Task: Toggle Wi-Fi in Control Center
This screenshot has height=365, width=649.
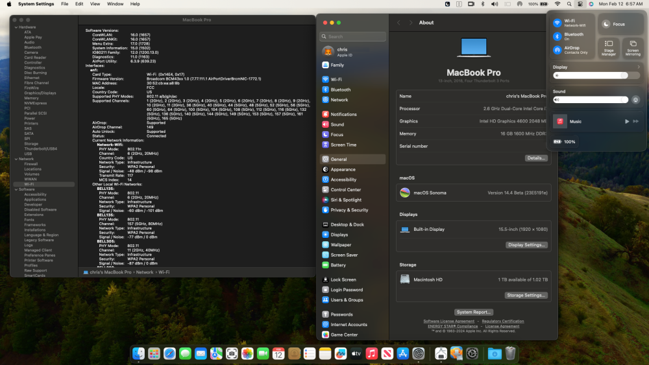Action: click(x=557, y=23)
